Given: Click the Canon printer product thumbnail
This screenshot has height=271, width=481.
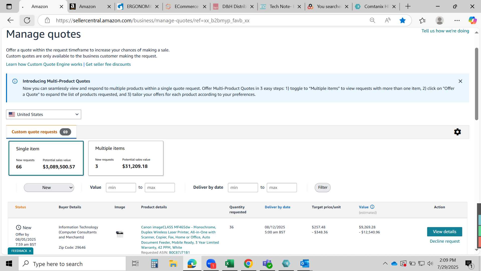Looking at the screenshot, I should [x=120, y=234].
